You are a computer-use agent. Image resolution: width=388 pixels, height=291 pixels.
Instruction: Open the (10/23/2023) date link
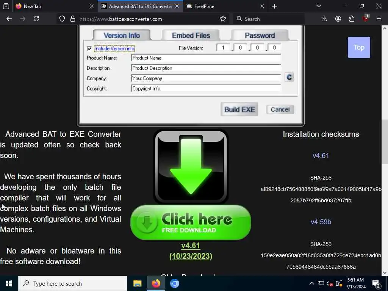tap(191, 256)
